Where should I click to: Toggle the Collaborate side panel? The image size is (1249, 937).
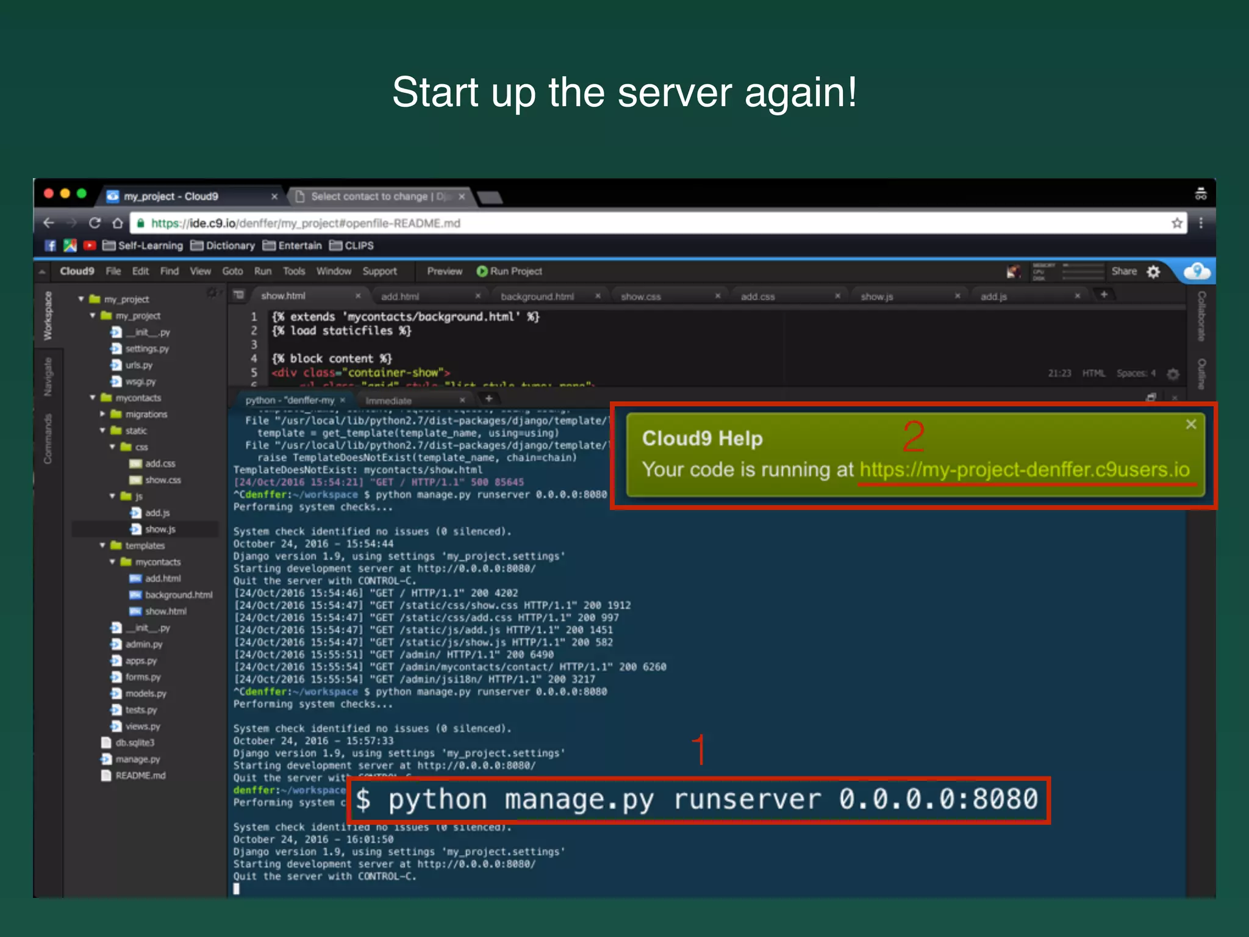tap(1201, 315)
